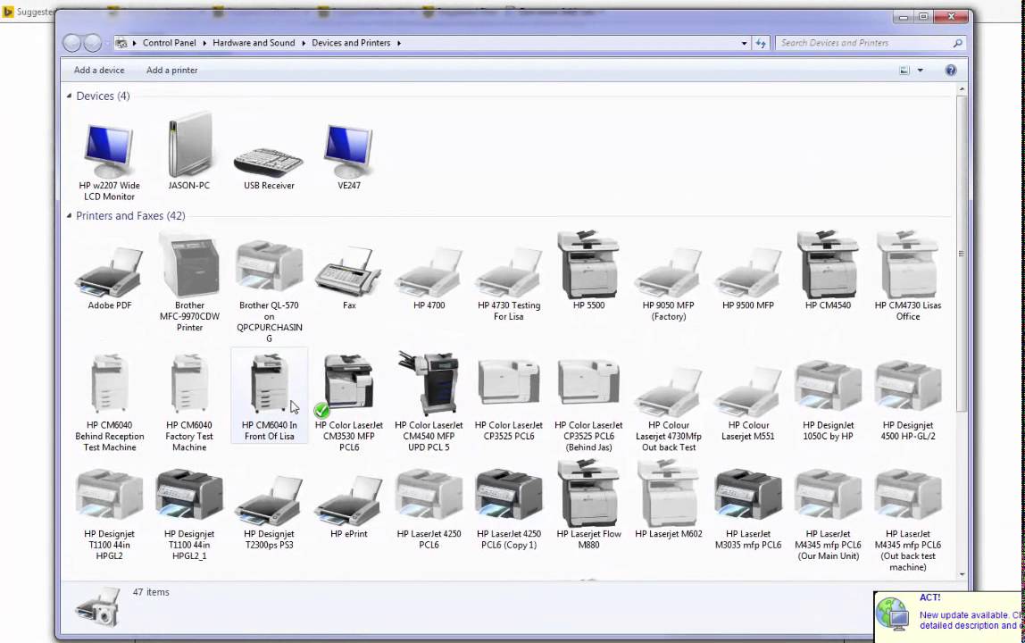Select the HP 9500 MFP printer
The width and height of the screenshot is (1025, 643).
(748, 278)
